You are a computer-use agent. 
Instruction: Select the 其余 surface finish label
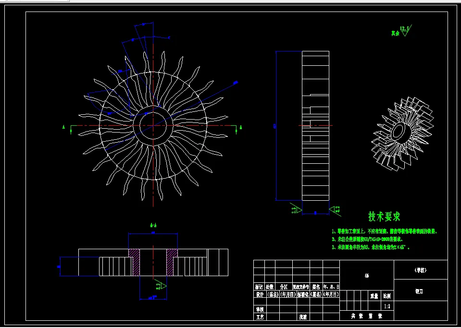[395, 34]
